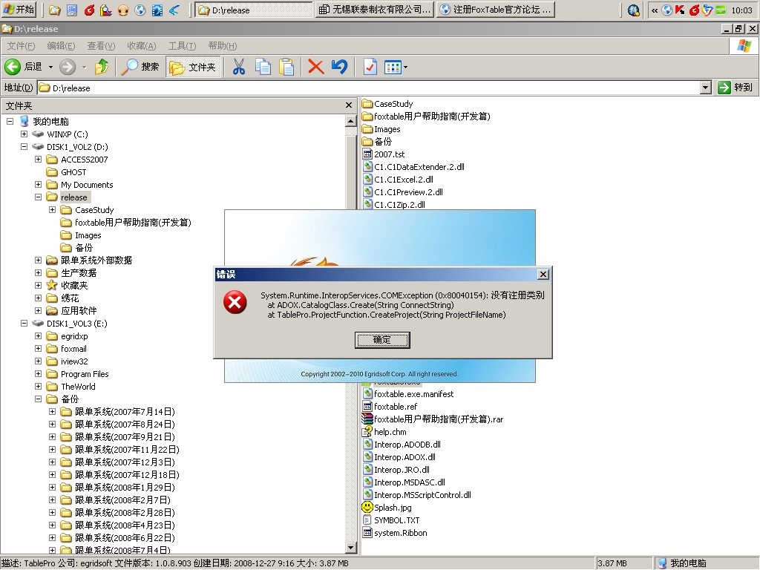Open the 帮助(H) menu

(223, 46)
